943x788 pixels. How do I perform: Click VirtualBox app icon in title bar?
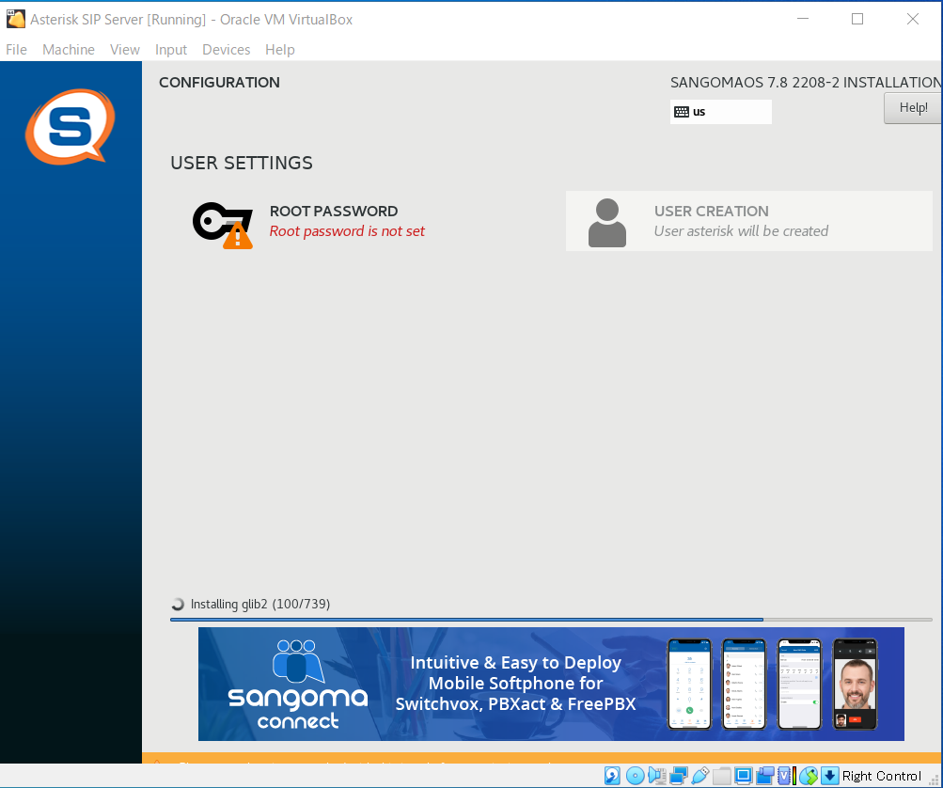point(16,19)
